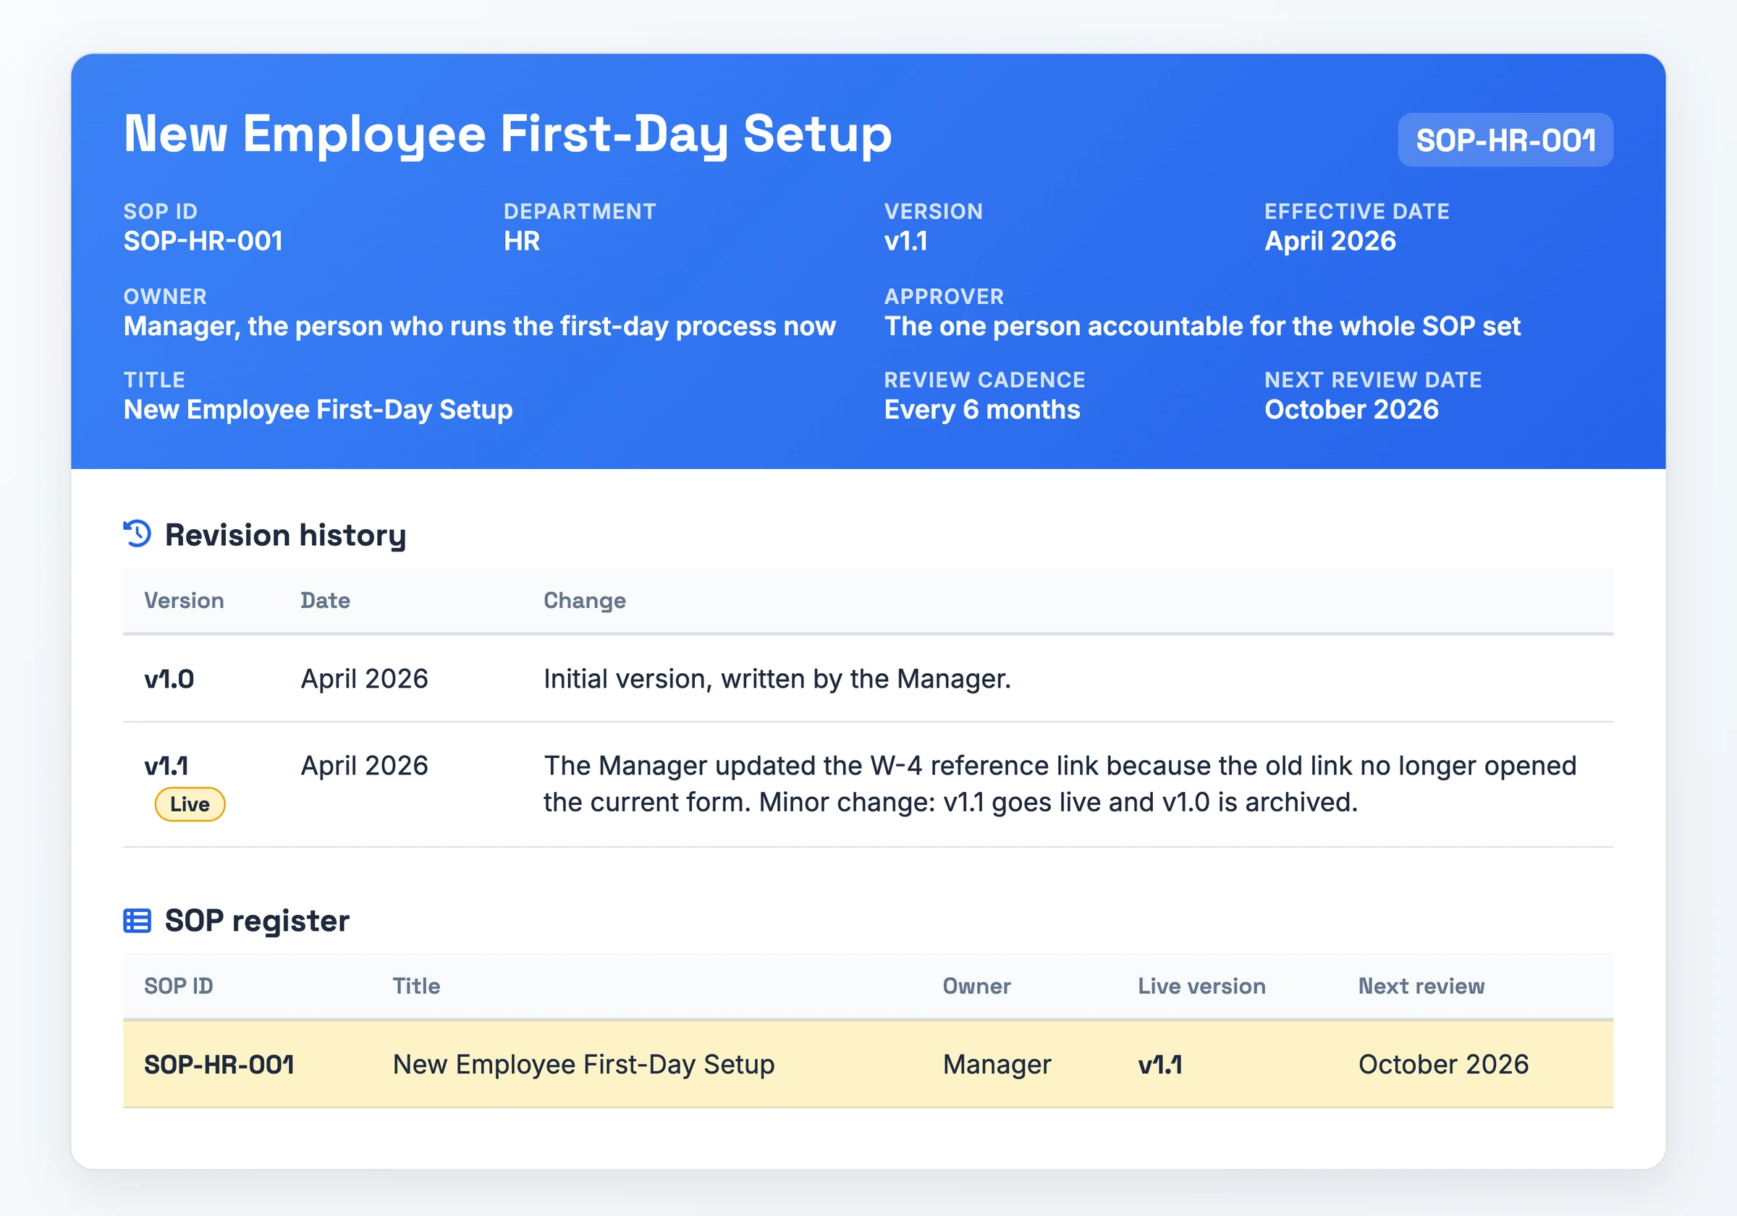Click the Version column header in revision table
The width and height of the screenshot is (1737, 1216).
[184, 601]
